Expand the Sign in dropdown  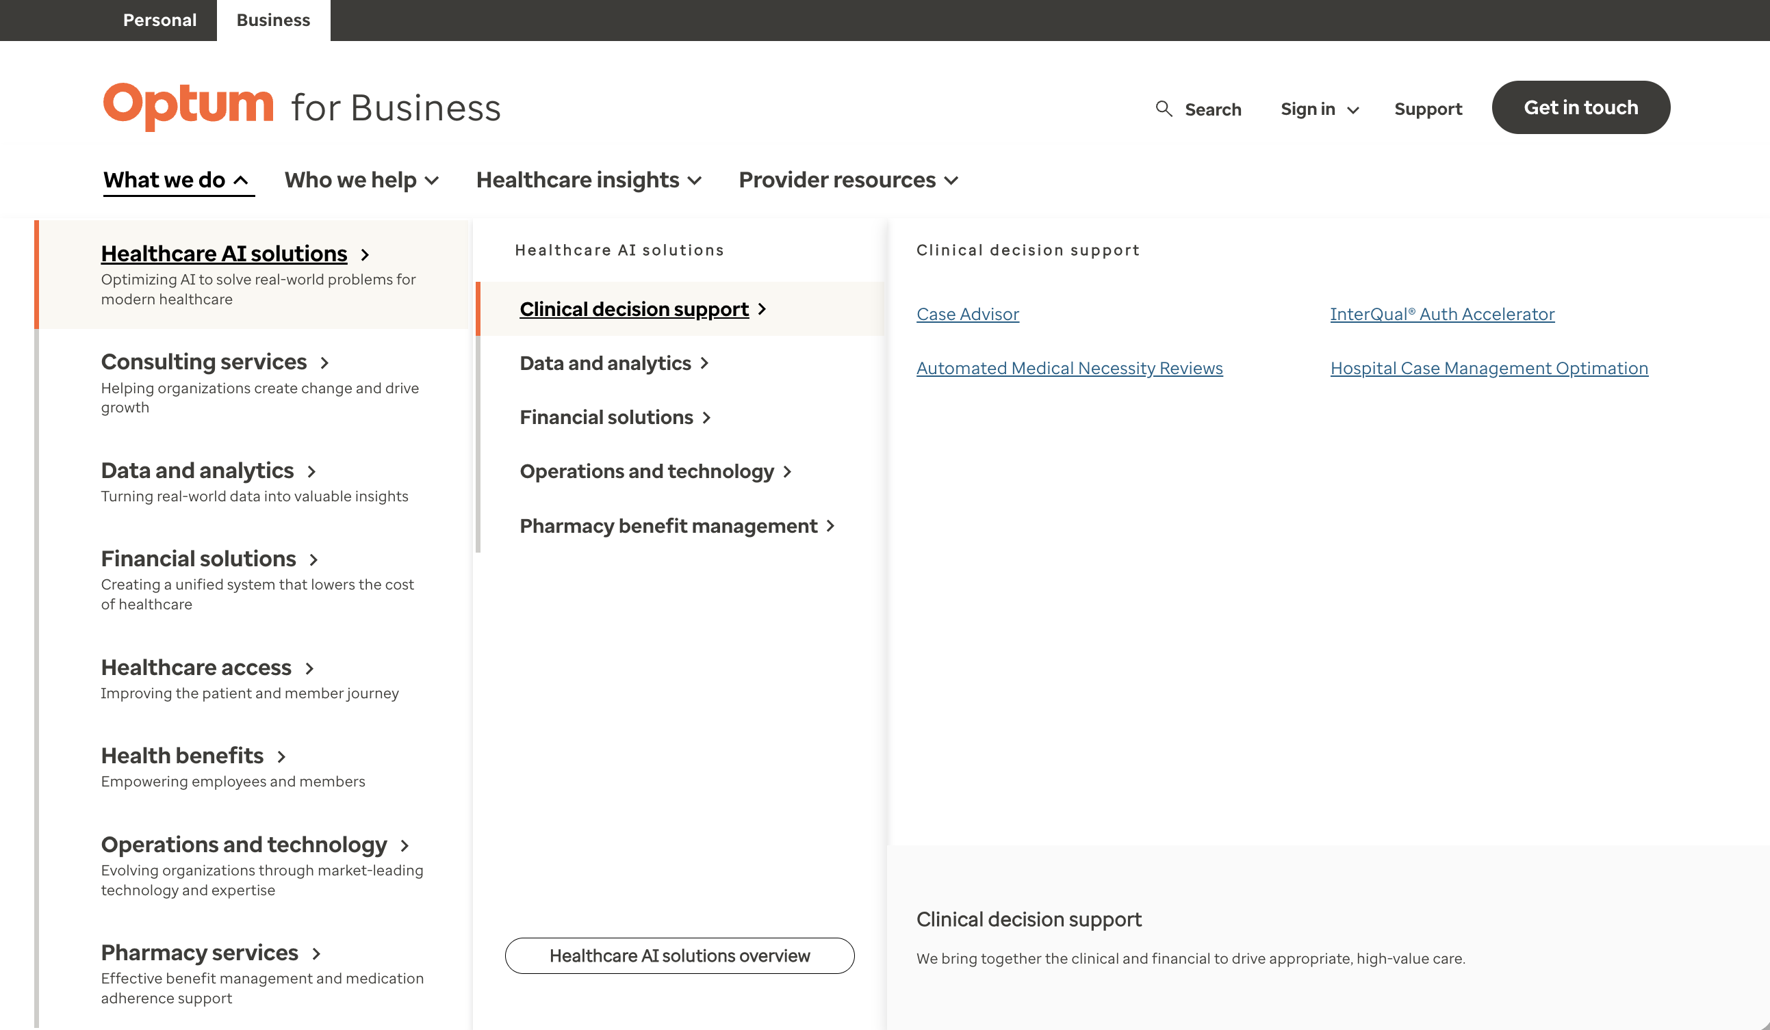(x=1319, y=109)
